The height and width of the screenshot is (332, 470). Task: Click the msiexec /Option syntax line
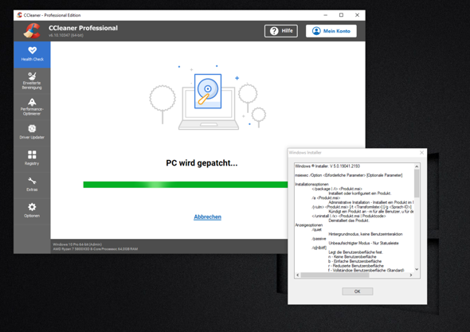tap(349, 175)
